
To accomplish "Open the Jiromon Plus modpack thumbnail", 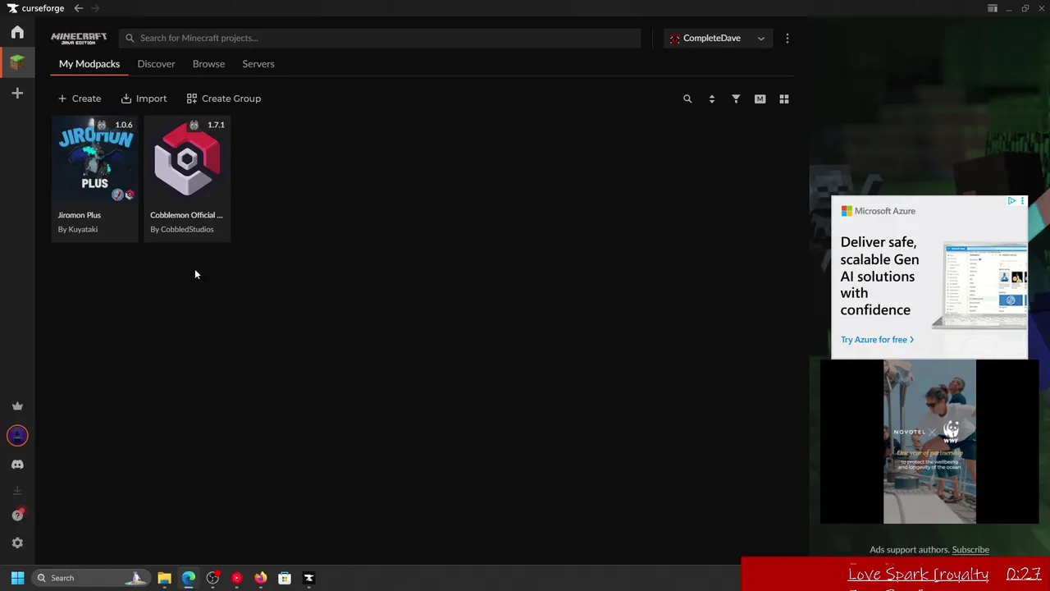I will point(95,159).
